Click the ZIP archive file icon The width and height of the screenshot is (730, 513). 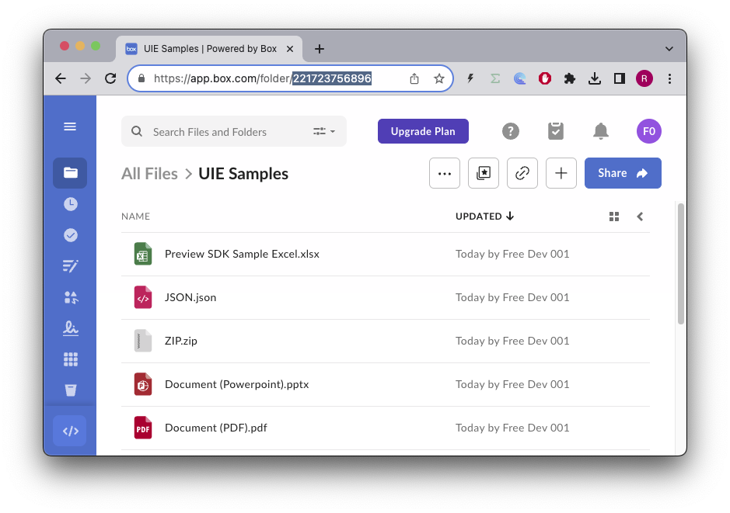click(143, 341)
